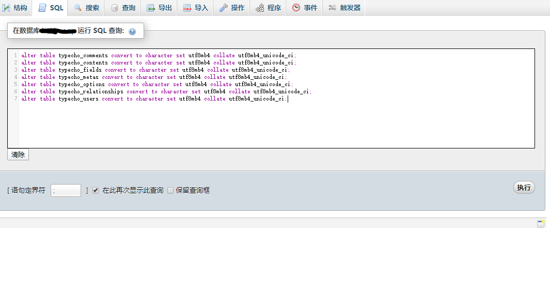Click the typecho_metas table name in line 4

(78, 77)
